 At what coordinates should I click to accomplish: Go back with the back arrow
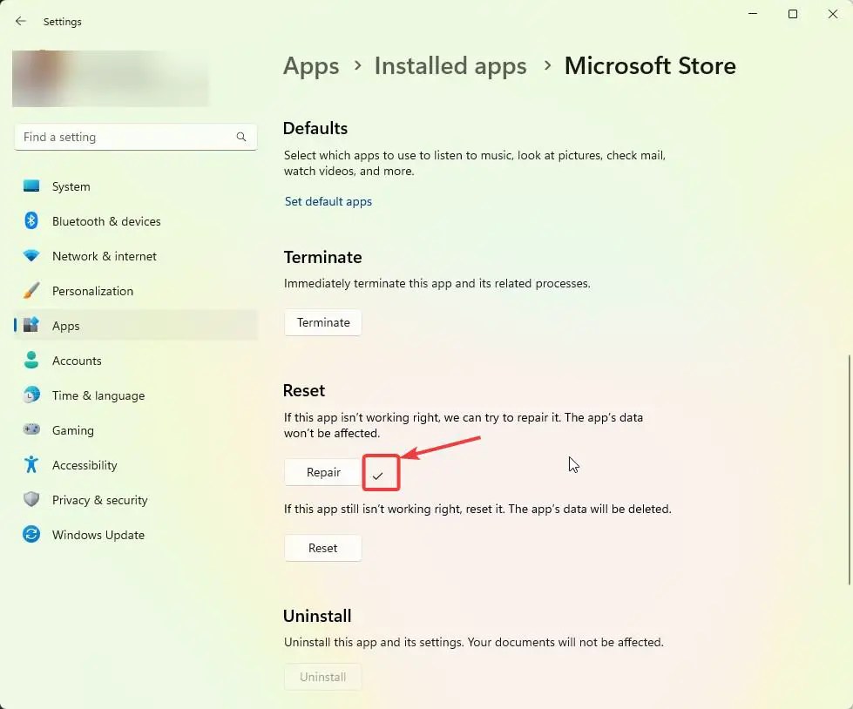pos(21,21)
